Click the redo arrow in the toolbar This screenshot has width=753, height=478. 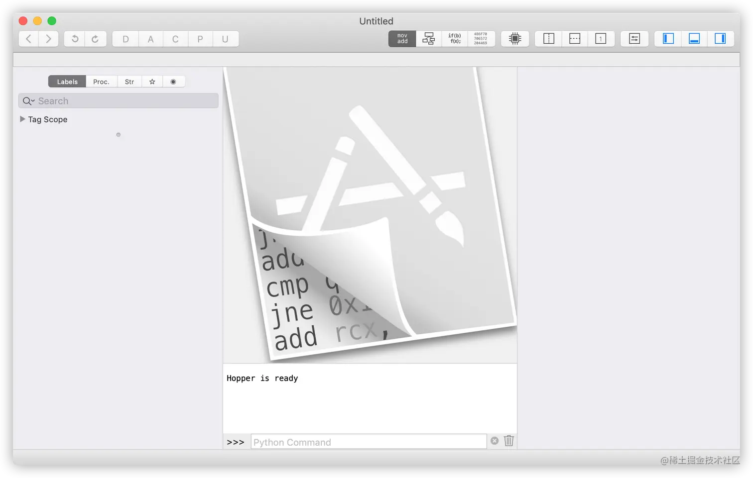[95, 39]
